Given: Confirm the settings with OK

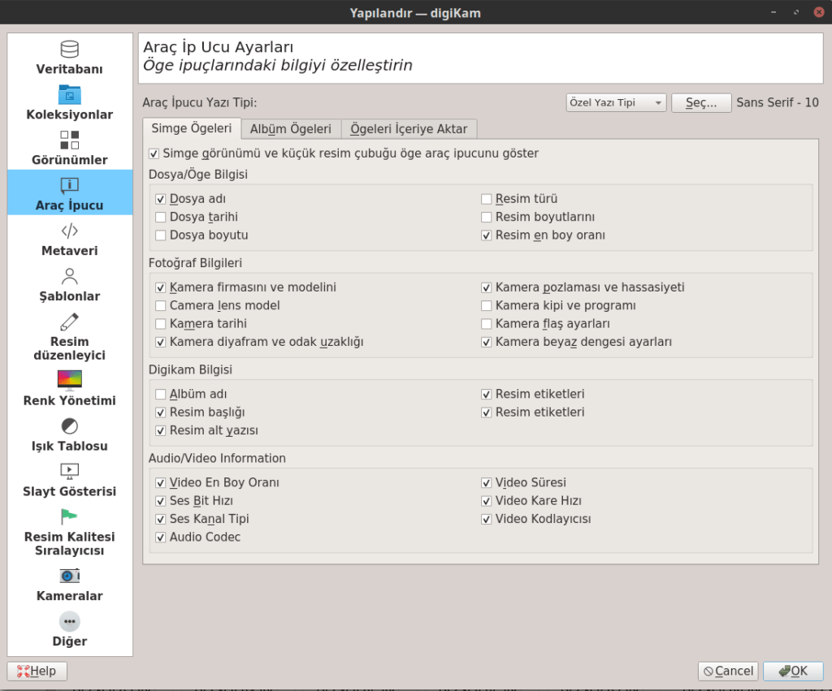Looking at the screenshot, I should [x=793, y=671].
